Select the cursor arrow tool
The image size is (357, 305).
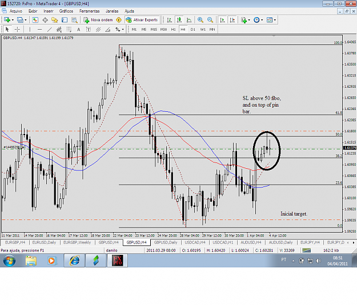7,29
